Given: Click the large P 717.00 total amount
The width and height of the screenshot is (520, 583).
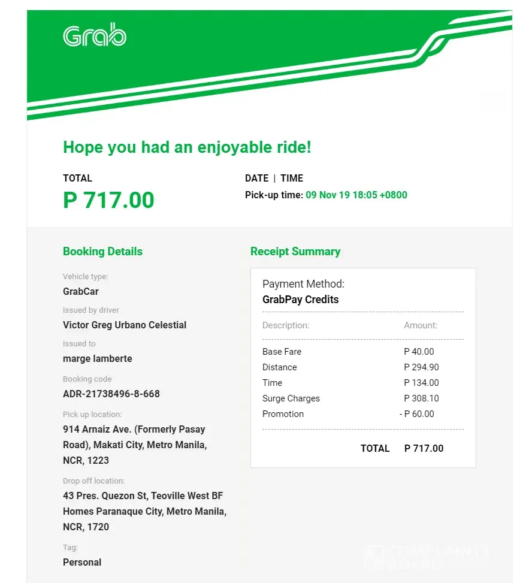Looking at the screenshot, I should point(108,200).
